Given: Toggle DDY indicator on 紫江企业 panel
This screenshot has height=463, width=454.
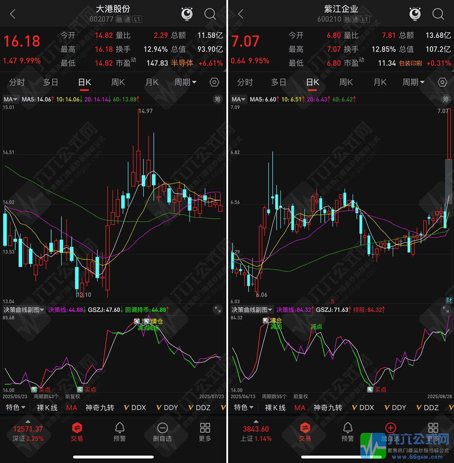Looking at the screenshot, I should (x=395, y=408).
